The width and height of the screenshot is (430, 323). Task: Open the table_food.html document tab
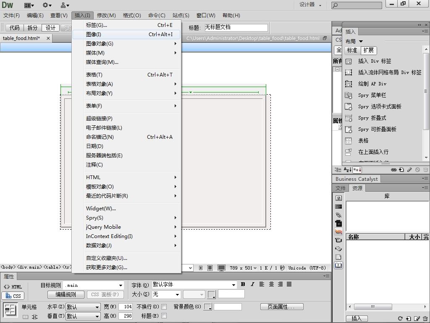pos(21,38)
